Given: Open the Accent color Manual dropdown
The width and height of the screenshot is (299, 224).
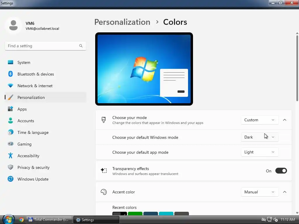Looking at the screenshot, I should [260, 192].
